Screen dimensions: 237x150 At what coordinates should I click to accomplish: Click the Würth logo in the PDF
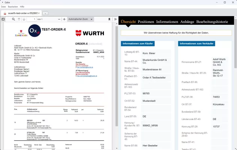pyautogui.click(x=90, y=33)
